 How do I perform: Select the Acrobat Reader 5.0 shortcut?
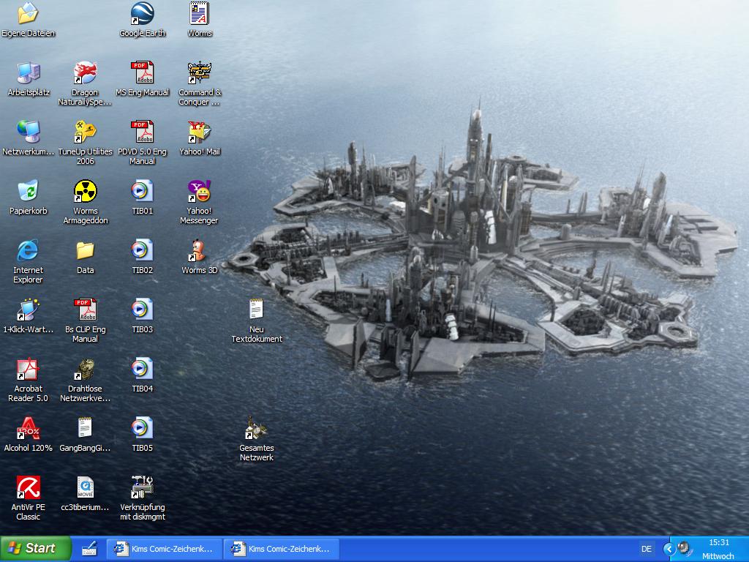(28, 370)
